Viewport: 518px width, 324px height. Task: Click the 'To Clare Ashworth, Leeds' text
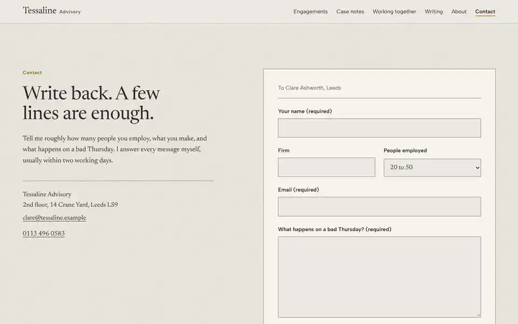coord(309,88)
